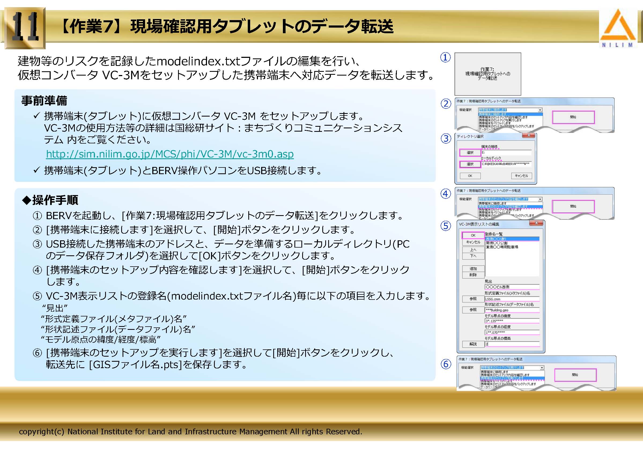Click 開始 in dialog with 携帯端末に接続します selected
643x452 pixels.
[574, 117]
